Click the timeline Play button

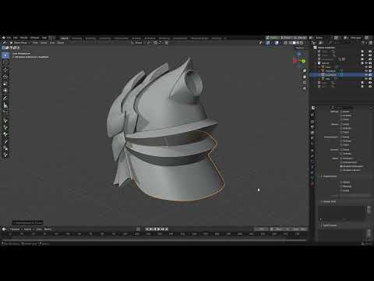[158, 229]
